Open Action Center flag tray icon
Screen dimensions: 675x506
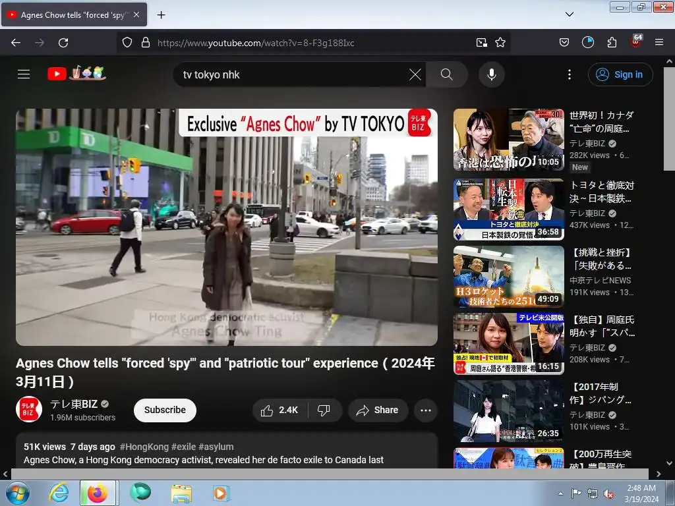point(576,493)
